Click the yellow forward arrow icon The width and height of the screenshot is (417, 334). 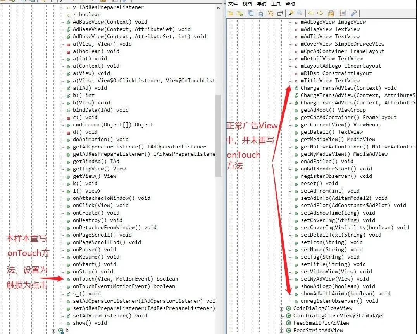coord(320,13)
